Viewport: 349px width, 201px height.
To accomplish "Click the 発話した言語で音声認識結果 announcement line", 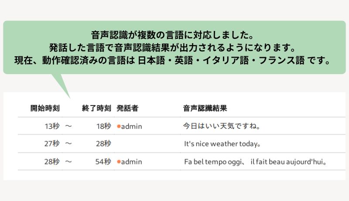I will click(174, 47).
